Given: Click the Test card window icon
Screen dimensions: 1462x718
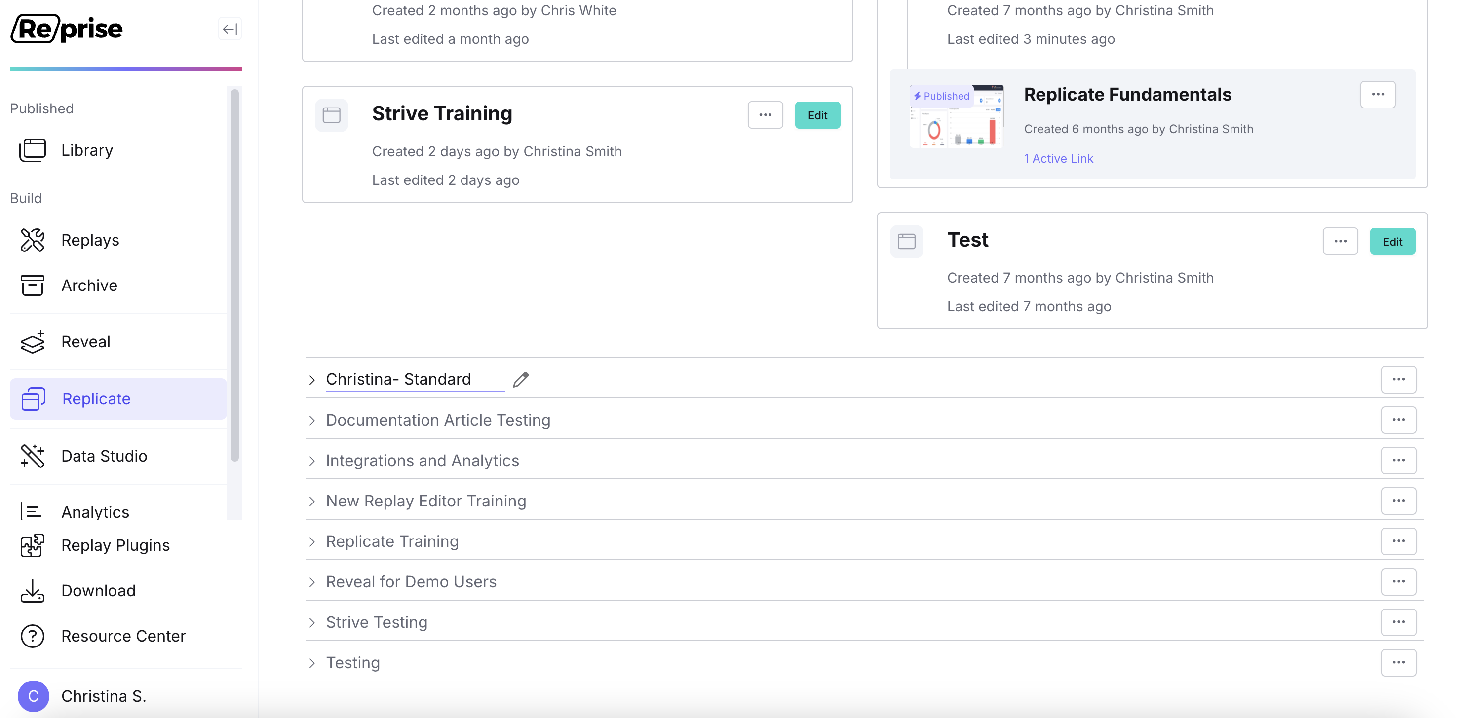Looking at the screenshot, I should tap(906, 242).
